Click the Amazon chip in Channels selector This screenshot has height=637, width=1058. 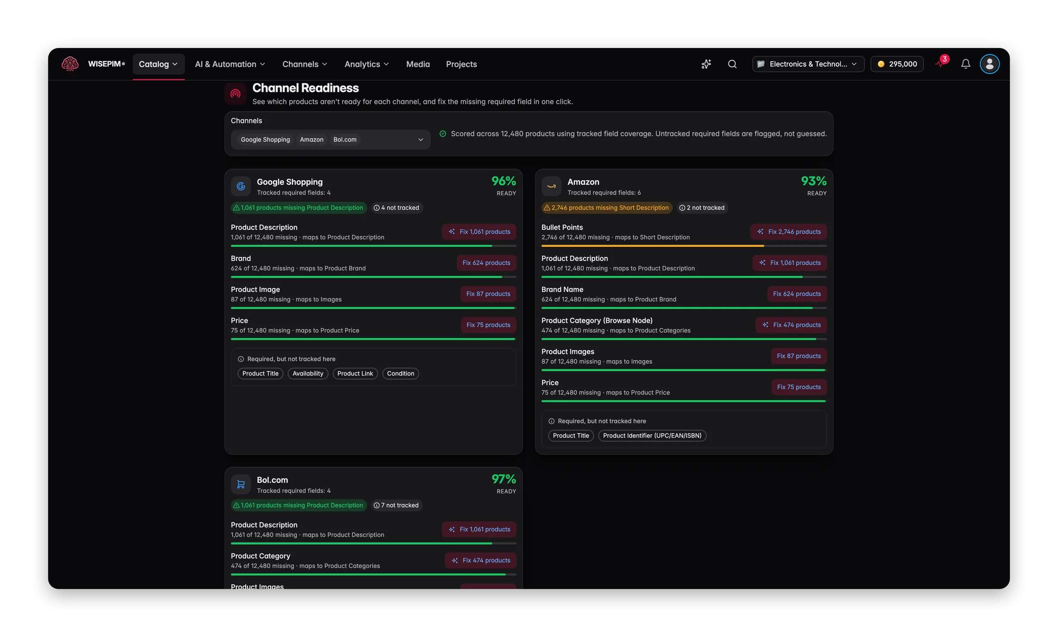click(312, 139)
